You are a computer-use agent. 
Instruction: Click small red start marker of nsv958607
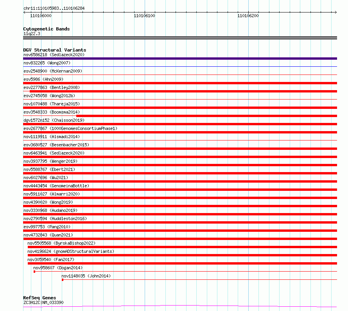coord(34,272)
